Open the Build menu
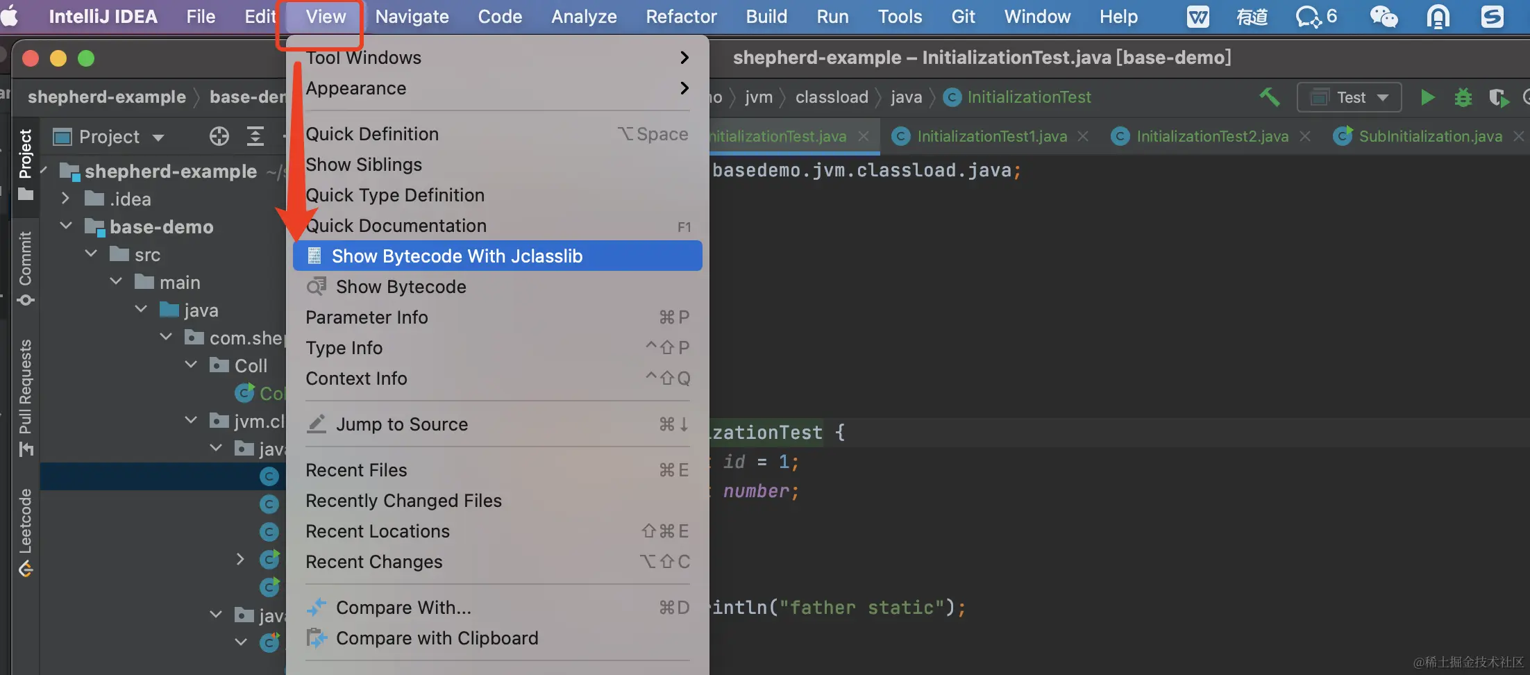Image resolution: width=1530 pixels, height=675 pixels. pos(766,16)
